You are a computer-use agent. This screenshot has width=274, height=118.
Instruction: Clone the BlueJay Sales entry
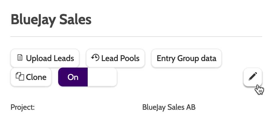click(31, 77)
